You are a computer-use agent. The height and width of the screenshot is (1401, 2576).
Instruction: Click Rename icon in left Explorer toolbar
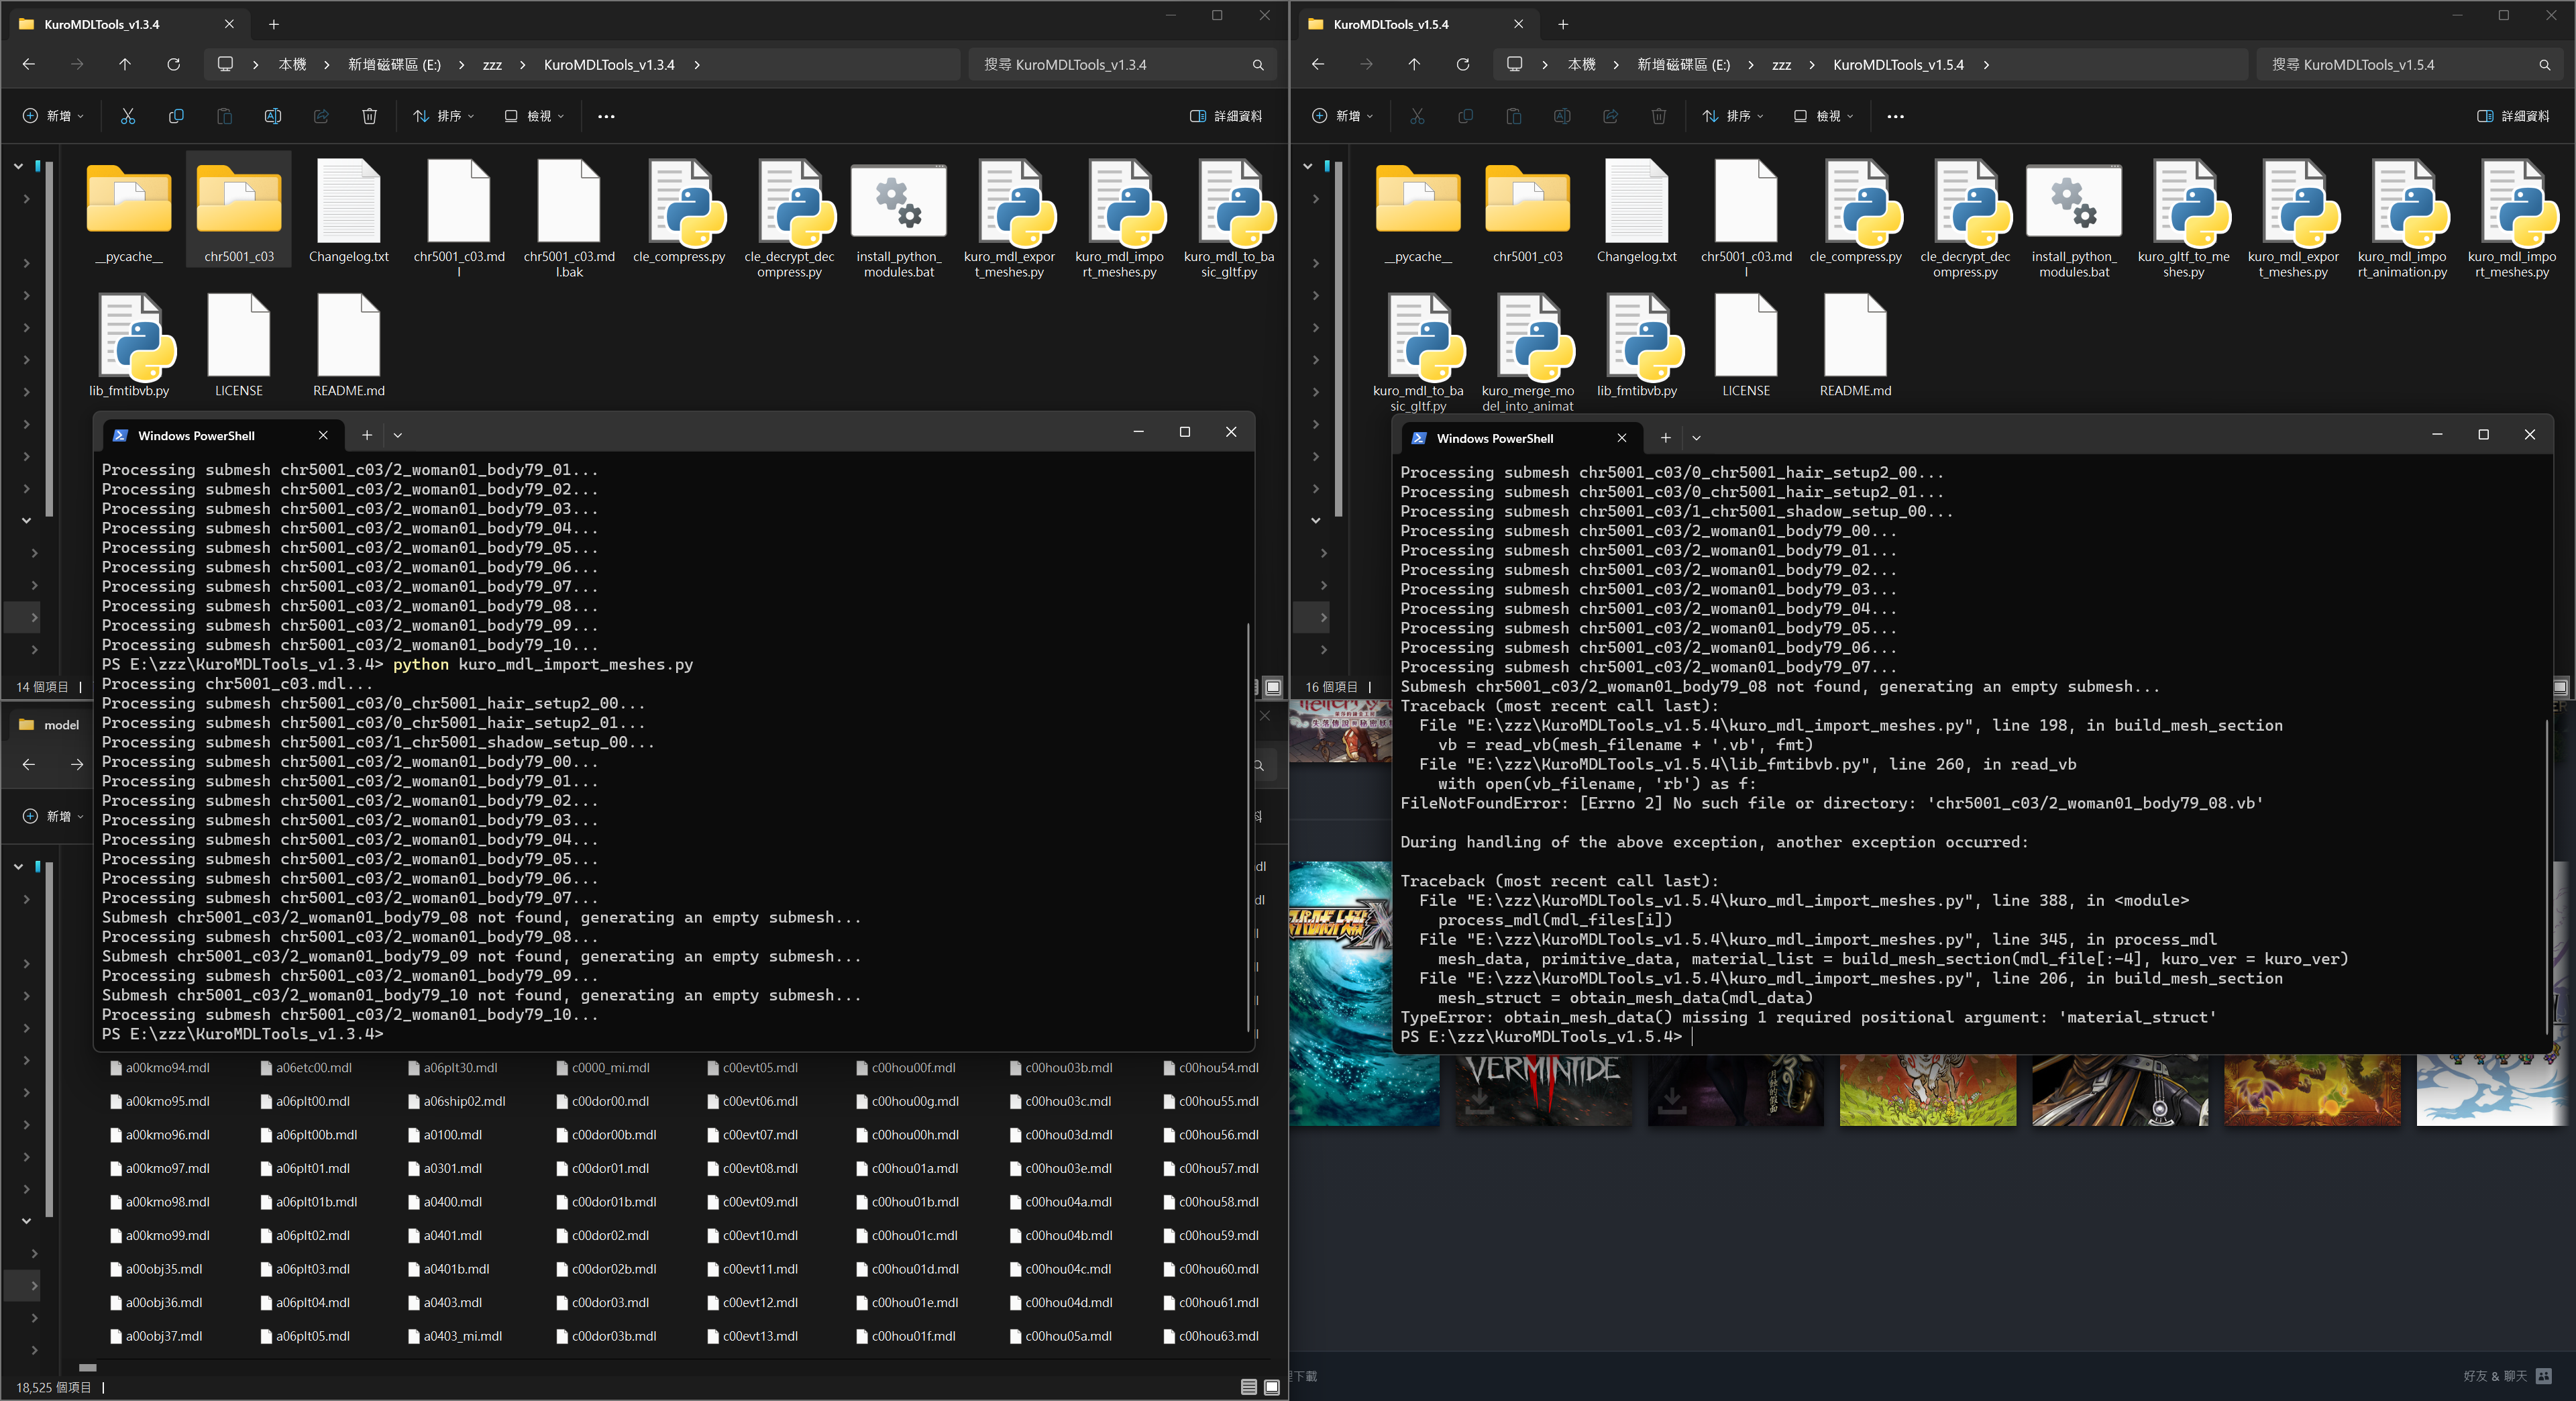[x=272, y=116]
